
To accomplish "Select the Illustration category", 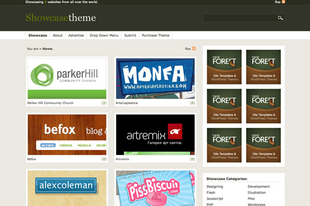I will tap(257, 193).
